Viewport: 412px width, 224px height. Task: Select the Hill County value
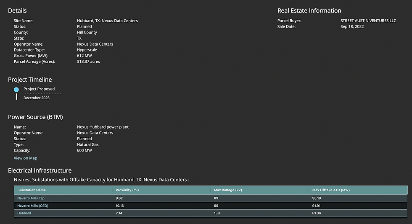coord(87,33)
